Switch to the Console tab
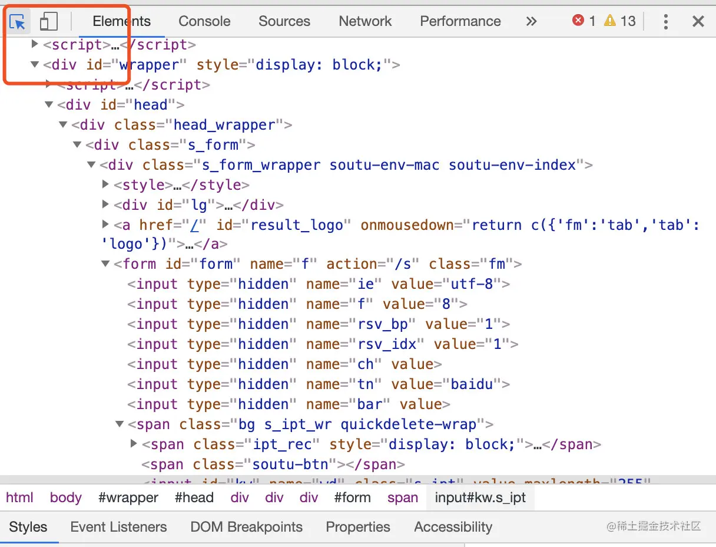Screen dimensions: 716x547 (204, 22)
